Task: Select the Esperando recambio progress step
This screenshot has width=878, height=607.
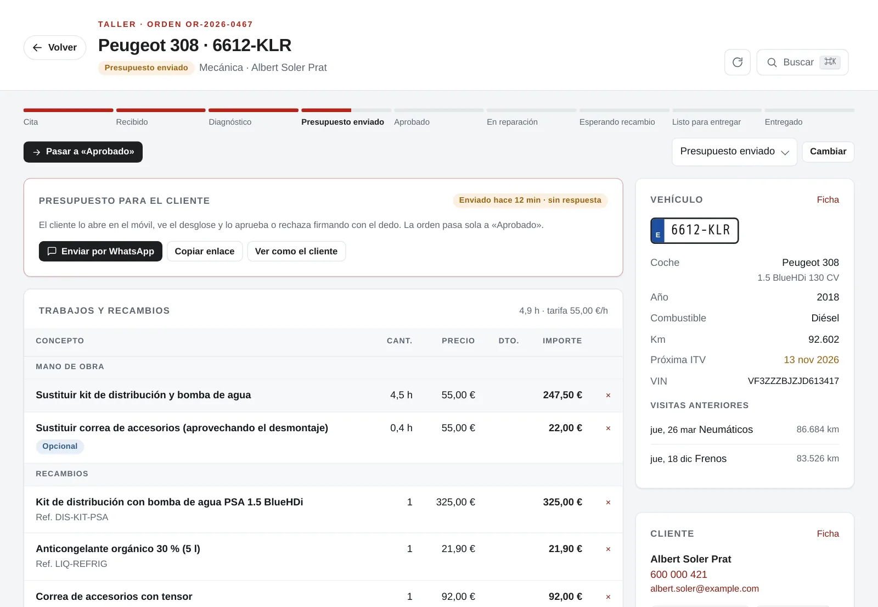Action: pos(624,118)
